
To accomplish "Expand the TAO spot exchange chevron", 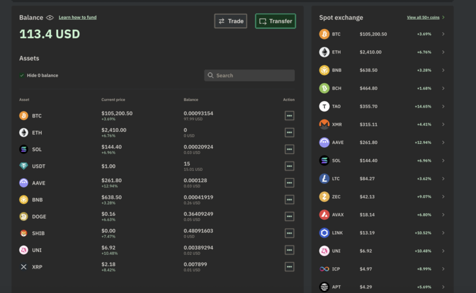I will 443,106.
